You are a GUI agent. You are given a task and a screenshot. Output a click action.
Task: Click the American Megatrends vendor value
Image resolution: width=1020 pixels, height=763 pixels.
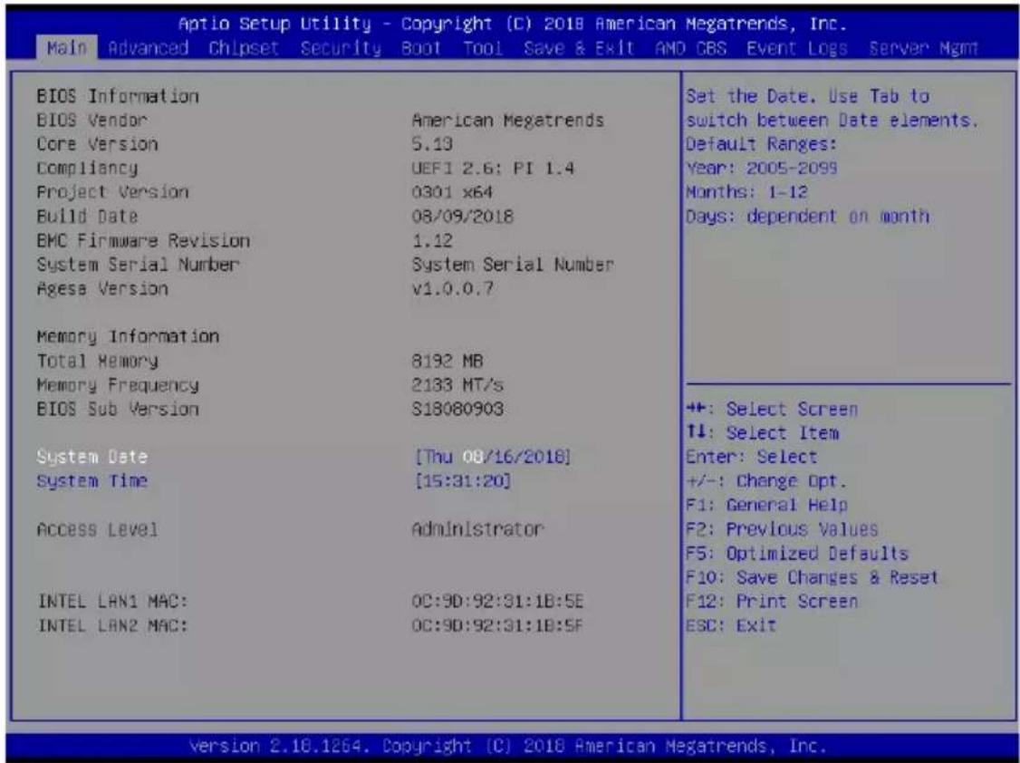tap(508, 121)
